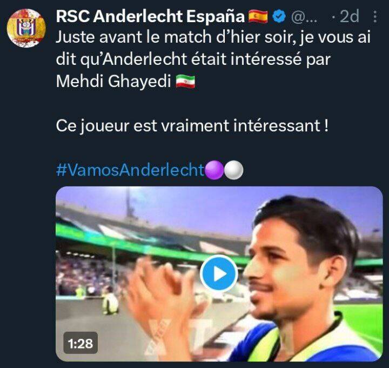This screenshot has width=389, height=368.
Task: Click the purple circle emoji after the hashtag
Action: [215, 170]
